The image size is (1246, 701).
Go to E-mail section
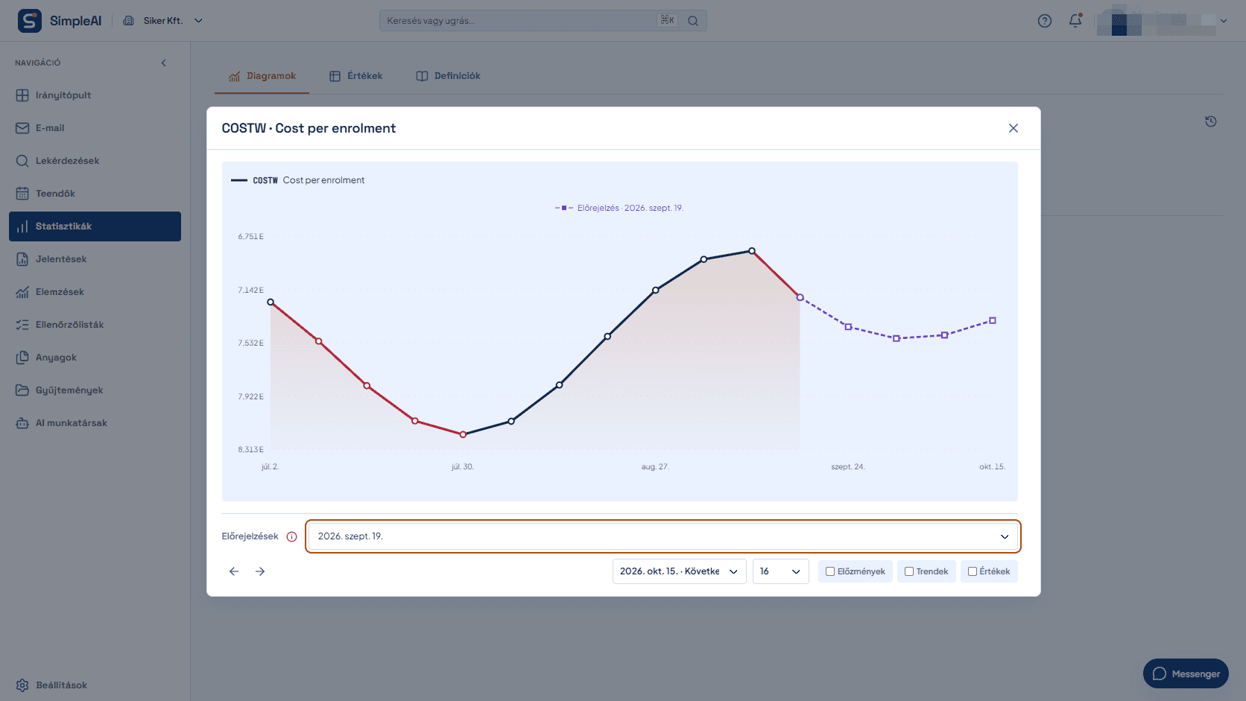[x=95, y=128]
